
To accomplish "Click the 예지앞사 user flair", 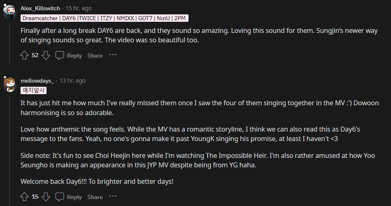I will point(34,90).
